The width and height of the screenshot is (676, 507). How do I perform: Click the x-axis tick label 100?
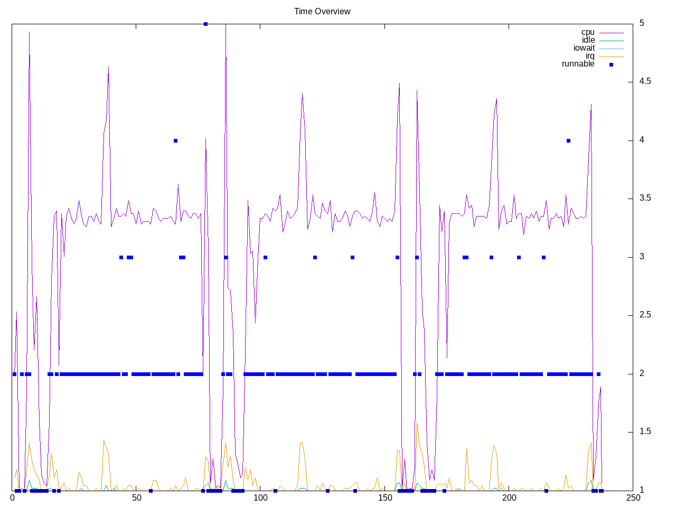click(x=260, y=498)
